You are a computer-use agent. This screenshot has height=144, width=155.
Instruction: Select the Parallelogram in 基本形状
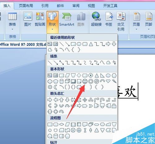click(x=67, y=76)
